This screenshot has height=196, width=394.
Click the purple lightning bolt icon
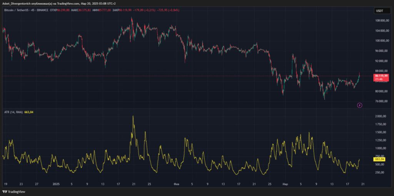[x=359, y=105]
